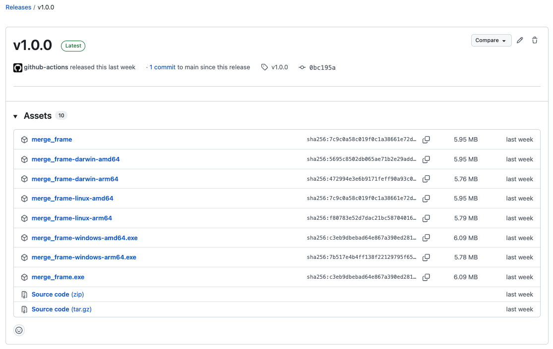Click hash sha256:7b517e4b4ff138f22129795f65…

pos(362,257)
